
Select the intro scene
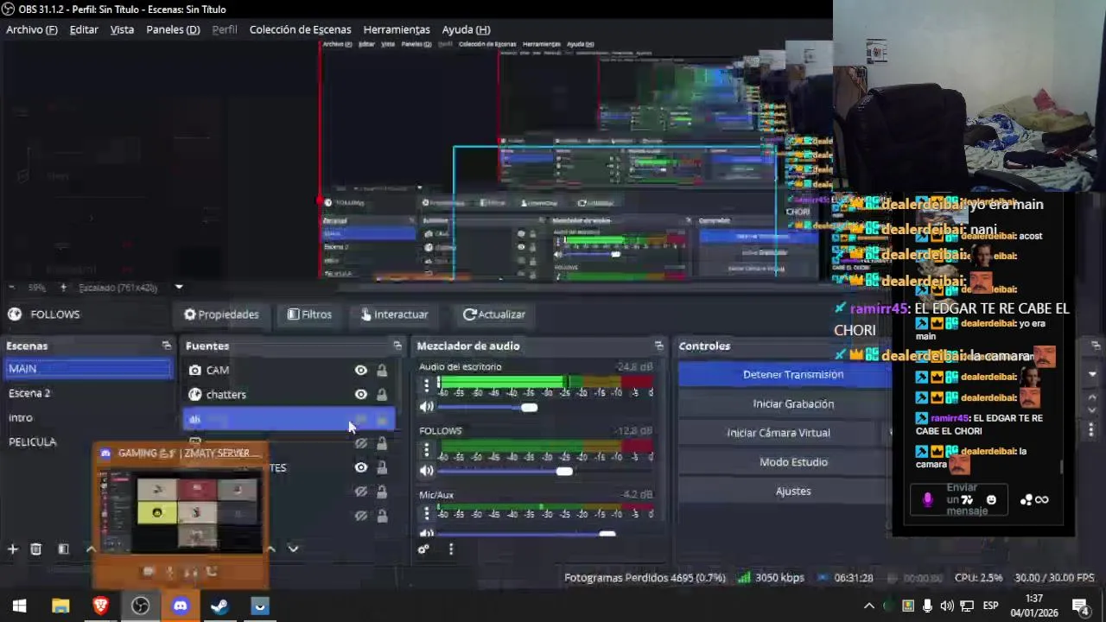[x=88, y=417]
